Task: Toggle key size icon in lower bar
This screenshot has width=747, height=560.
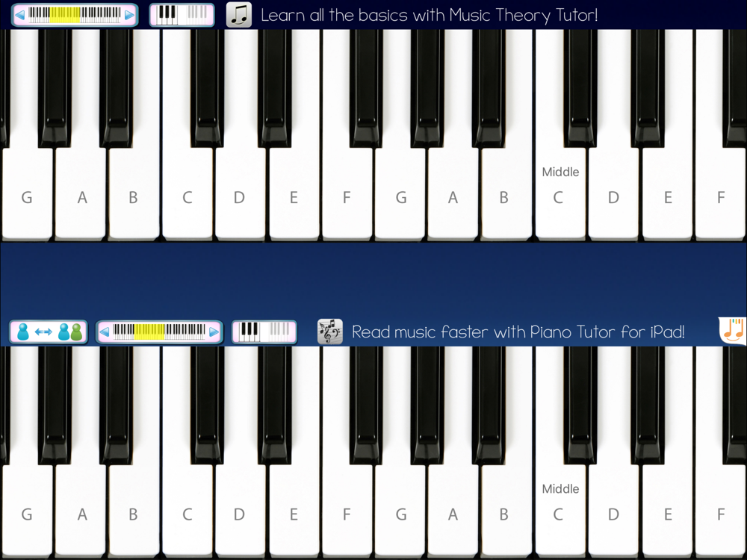Action: coord(264,332)
